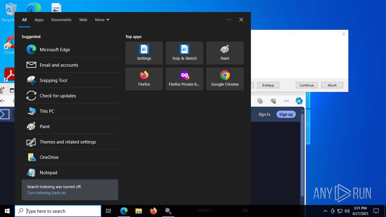This screenshot has height=217, width=386.
Task: Launch Firefox Private Browsing tile
Action: (185, 79)
